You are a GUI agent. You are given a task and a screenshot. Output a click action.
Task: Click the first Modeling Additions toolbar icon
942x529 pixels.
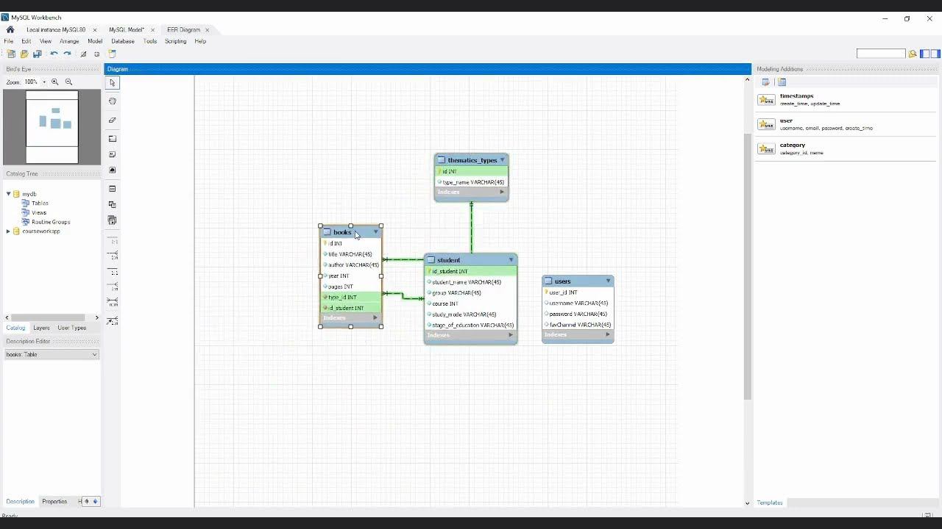coord(766,82)
